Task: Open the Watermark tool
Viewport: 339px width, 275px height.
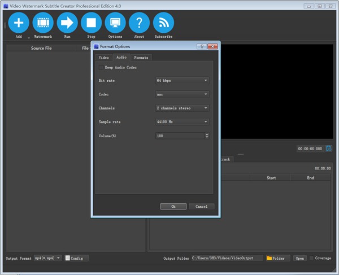Action: click(x=43, y=23)
